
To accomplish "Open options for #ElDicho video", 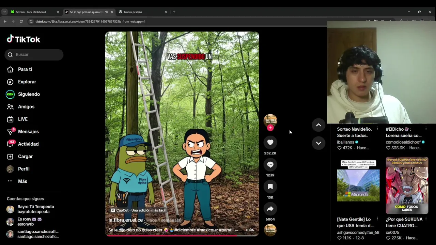I will [x=426, y=129].
